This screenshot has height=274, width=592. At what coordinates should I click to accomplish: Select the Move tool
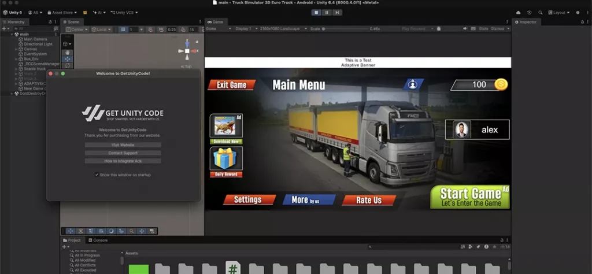pos(67,59)
